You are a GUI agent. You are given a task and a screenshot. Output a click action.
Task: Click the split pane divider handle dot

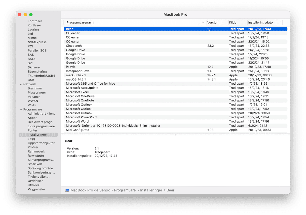point(175,135)
